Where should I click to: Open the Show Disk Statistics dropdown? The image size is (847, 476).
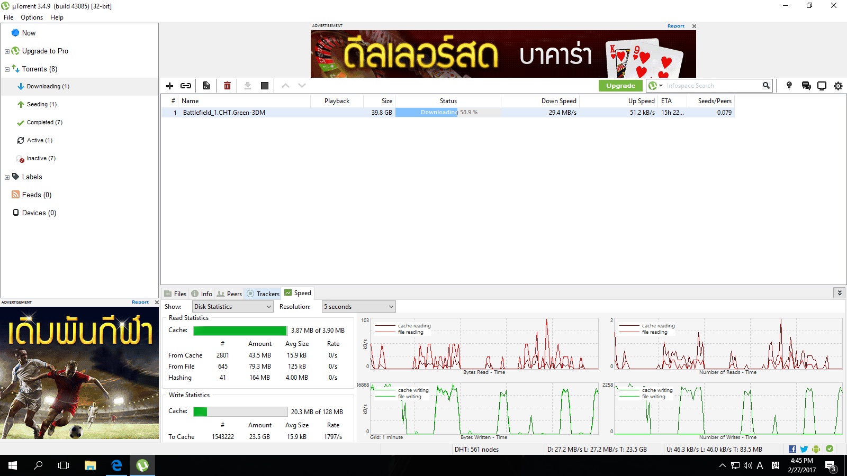(x=233, y=307)
